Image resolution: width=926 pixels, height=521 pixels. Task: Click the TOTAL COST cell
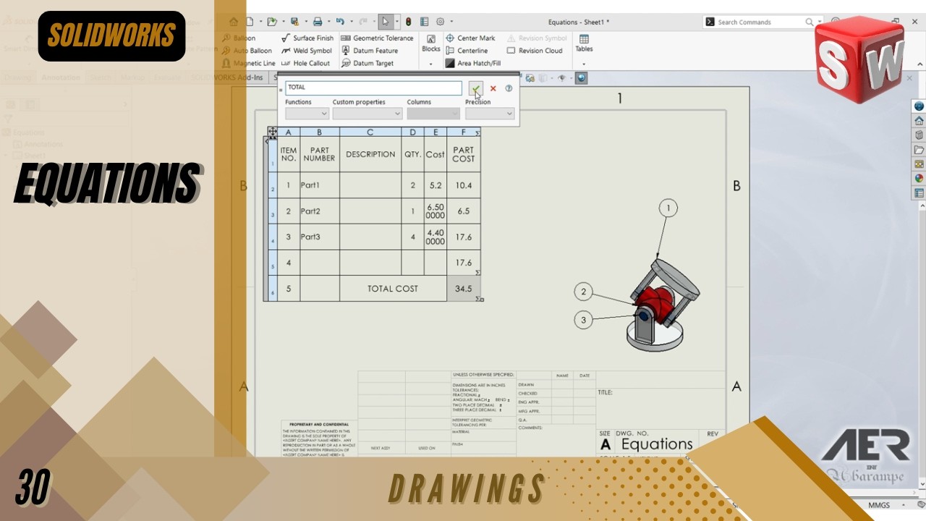(393, 289)
